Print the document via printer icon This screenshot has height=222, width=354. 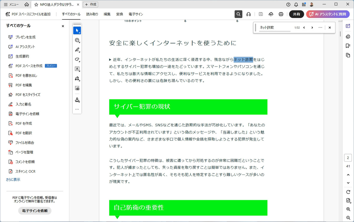[281, 14]
